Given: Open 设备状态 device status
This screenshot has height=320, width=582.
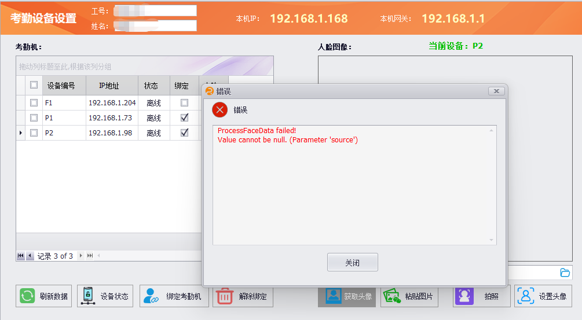Looking at the screenshot, I should click(x=105, y=296).
